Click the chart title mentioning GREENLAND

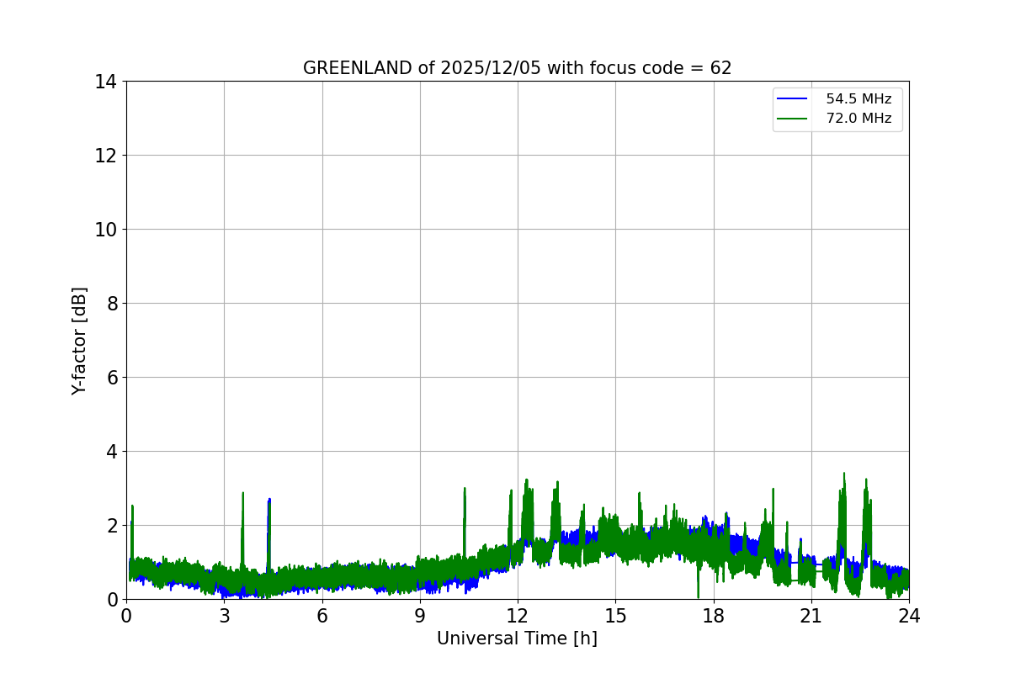click(517, 68)
